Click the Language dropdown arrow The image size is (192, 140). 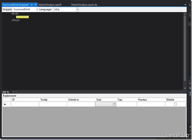pyautogui.click(x=77, y=10)
